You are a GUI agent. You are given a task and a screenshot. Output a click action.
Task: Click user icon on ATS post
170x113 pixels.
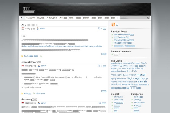[x=38, y=29]
